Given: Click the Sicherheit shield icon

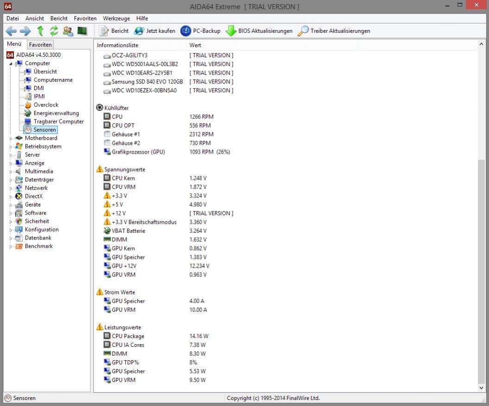Looking at the screenshot, I should click(19, 221).
